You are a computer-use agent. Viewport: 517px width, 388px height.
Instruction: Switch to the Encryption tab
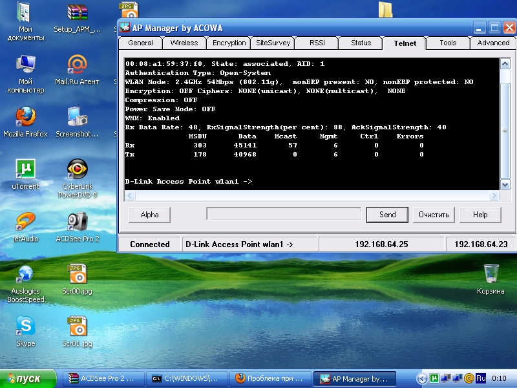229,43
